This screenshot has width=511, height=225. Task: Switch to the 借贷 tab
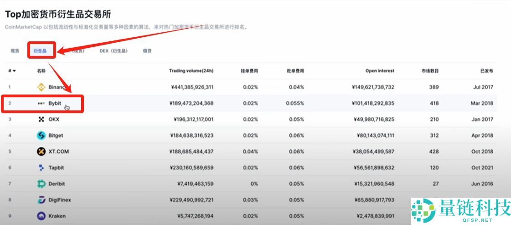click(x=147, y=51)
